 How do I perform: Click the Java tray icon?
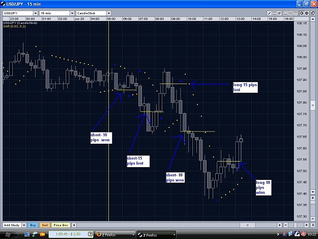[x=284, y=234]
